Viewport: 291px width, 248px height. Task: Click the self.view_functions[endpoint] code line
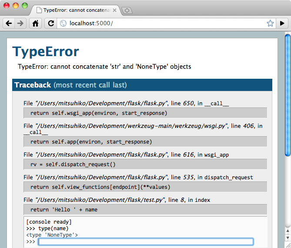(145, 187)
